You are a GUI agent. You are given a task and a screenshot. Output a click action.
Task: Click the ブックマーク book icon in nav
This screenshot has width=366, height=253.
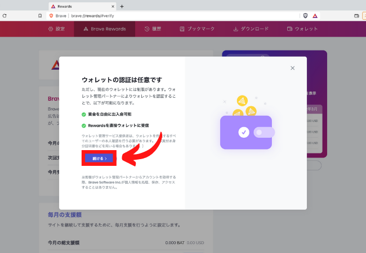click(182, 29)
